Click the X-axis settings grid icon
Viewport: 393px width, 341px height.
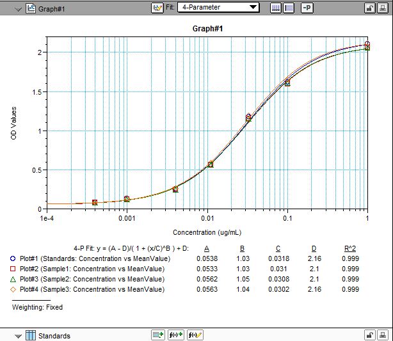click(276, 8)
